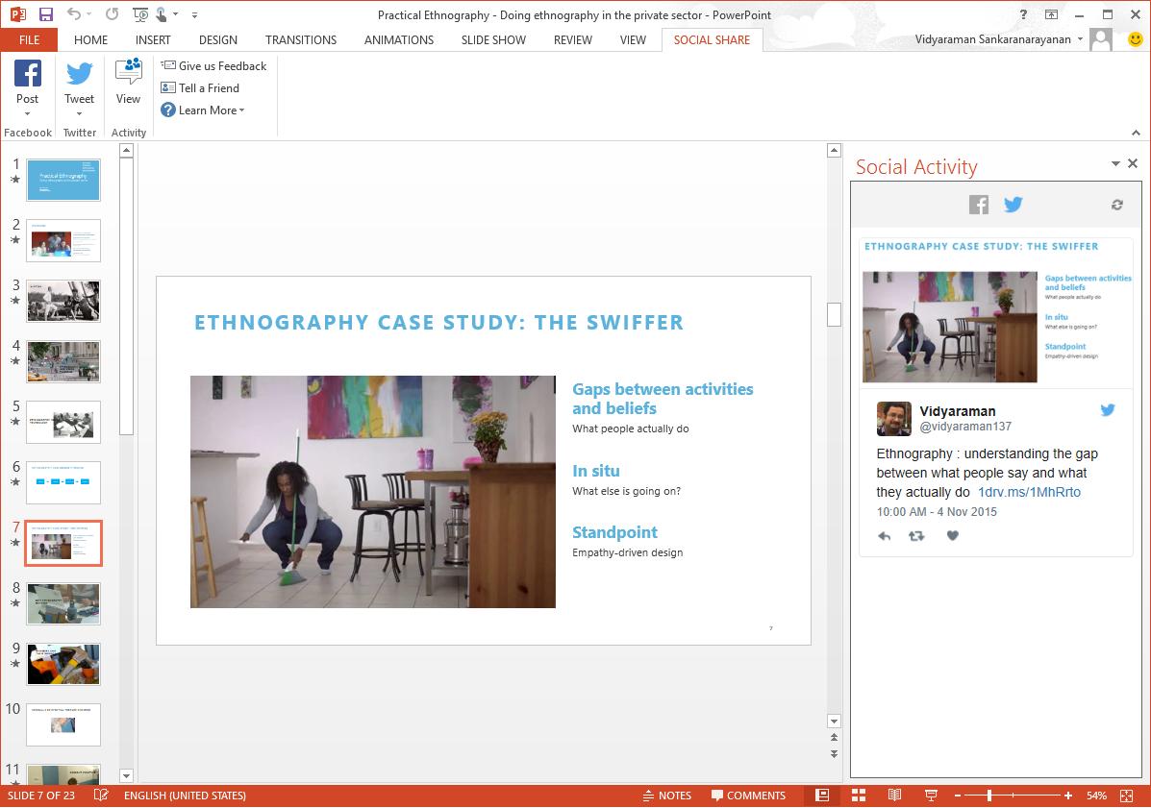Select slide 9 thumbnail
1151x808 pixels.
point(63,664)
